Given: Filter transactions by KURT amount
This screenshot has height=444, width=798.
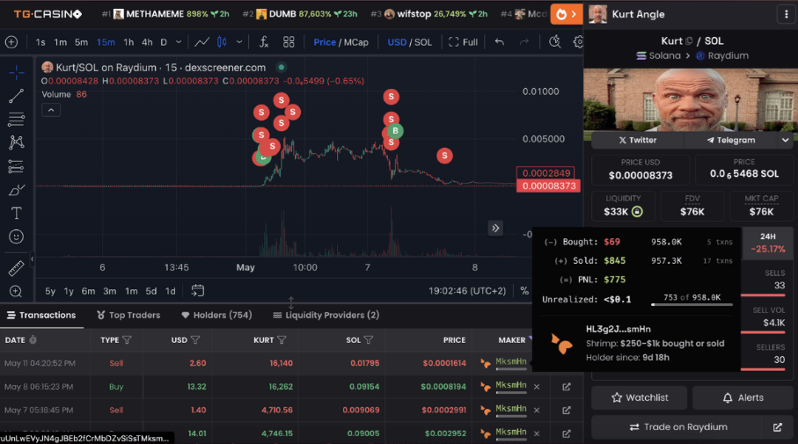Looking at the screenshot, I should click(282, 339).
